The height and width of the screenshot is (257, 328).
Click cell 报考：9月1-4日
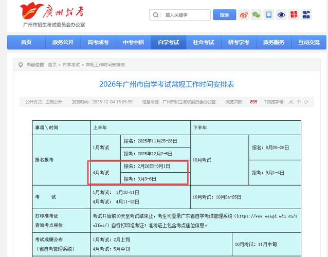275,173
